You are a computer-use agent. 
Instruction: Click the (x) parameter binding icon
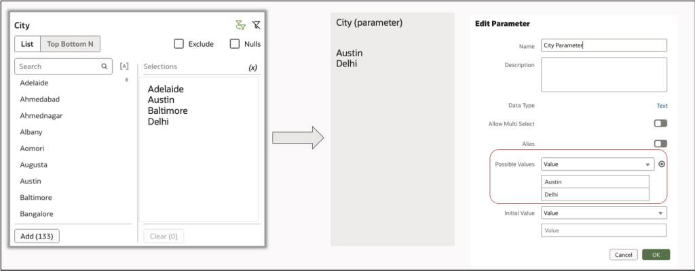click(x=252, y=68)
